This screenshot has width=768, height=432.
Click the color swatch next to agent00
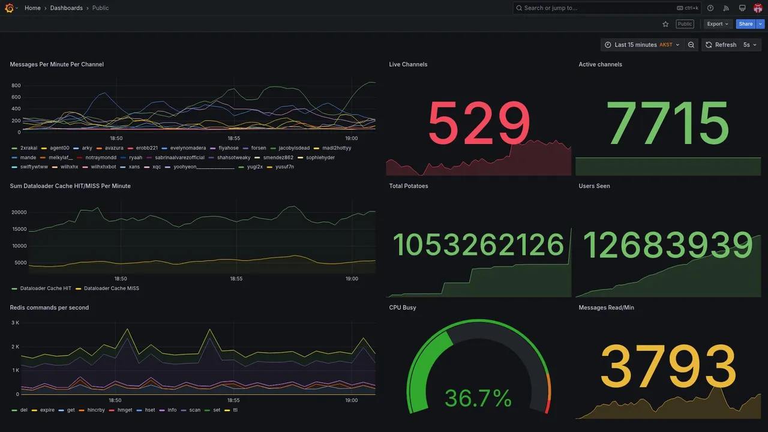click(44, 148)
